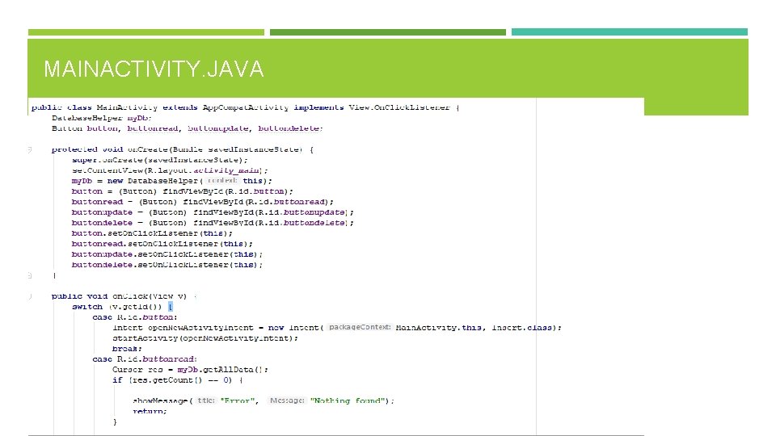Click the return statement
Viewport: 776px width, 436px height.
[x=150, y=411]
